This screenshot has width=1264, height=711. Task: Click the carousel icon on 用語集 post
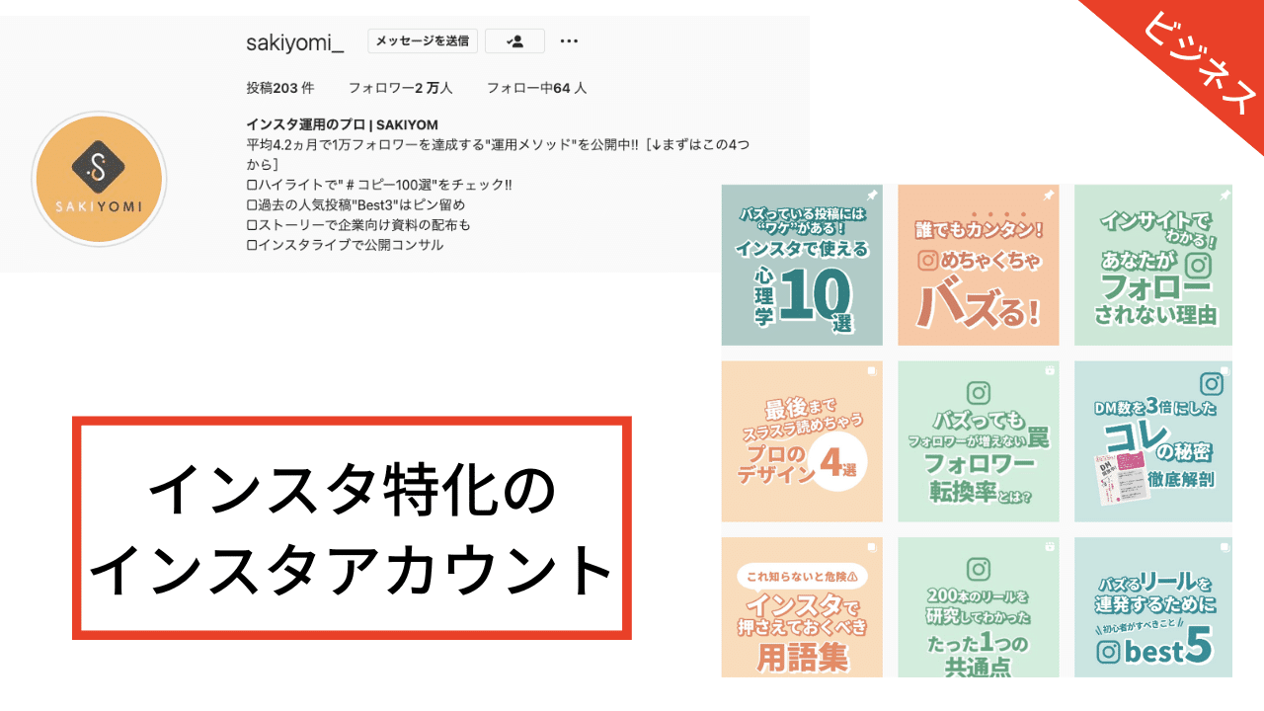coord(870,548)
